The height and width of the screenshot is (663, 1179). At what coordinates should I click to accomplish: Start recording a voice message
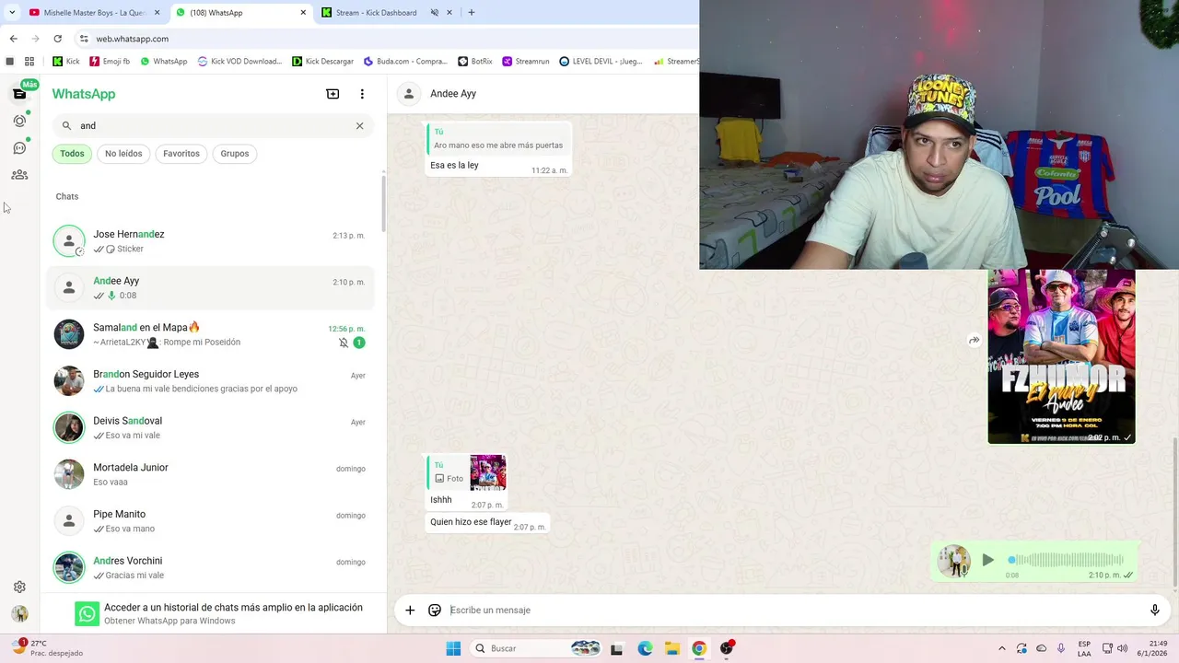[x=1154, y=610]
